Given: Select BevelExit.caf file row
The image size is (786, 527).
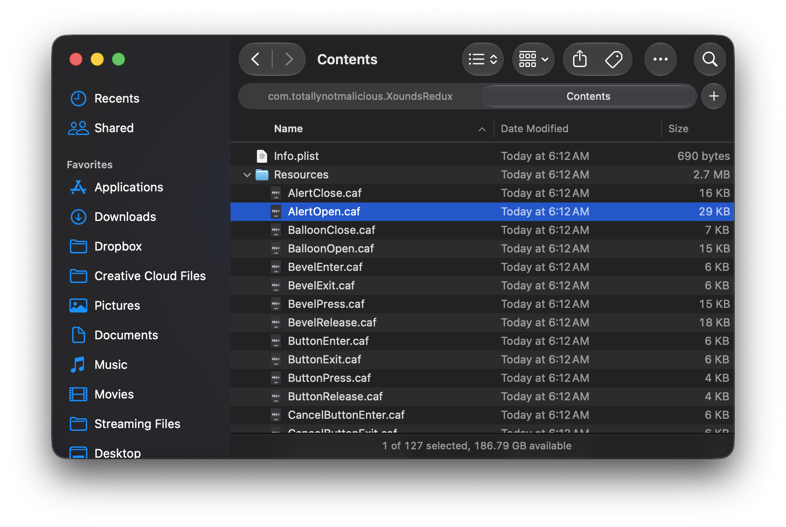Looking at the screenshot, I should pos(482,286).
